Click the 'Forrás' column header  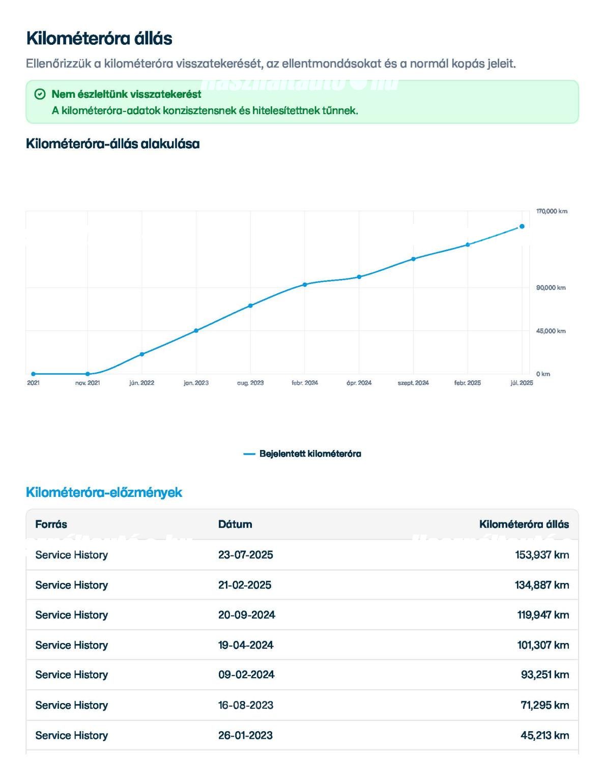51,524
